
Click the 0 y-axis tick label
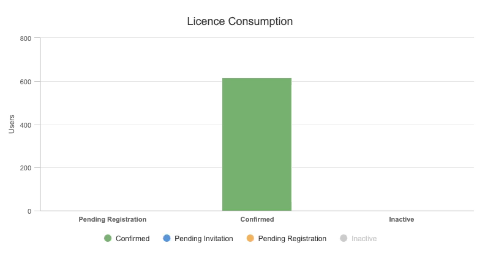[29, 211]
